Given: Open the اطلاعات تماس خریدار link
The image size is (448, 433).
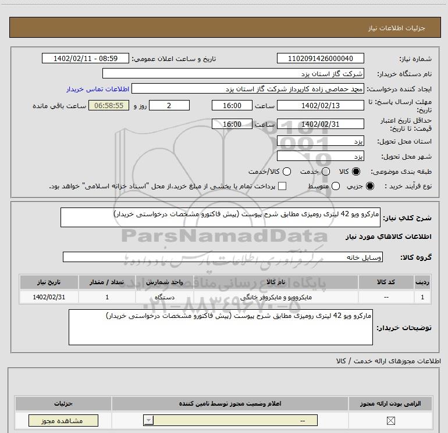Looking at the screenshot, I should pos(98,89).
